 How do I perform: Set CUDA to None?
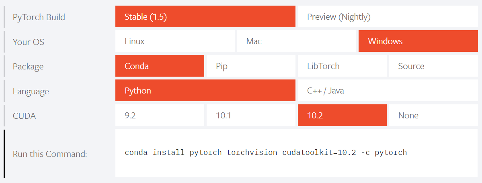click(433, 116)
